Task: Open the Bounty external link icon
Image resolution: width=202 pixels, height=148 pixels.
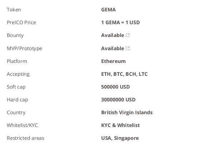Action: (x=128, y=35)
